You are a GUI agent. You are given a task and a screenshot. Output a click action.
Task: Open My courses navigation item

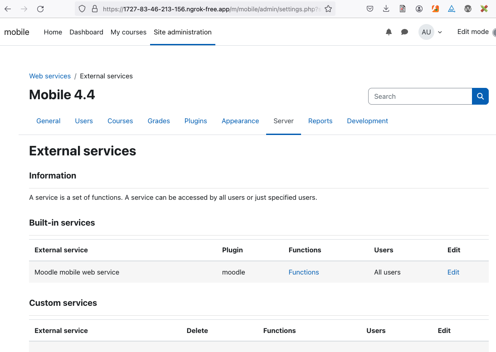[128, 32]
